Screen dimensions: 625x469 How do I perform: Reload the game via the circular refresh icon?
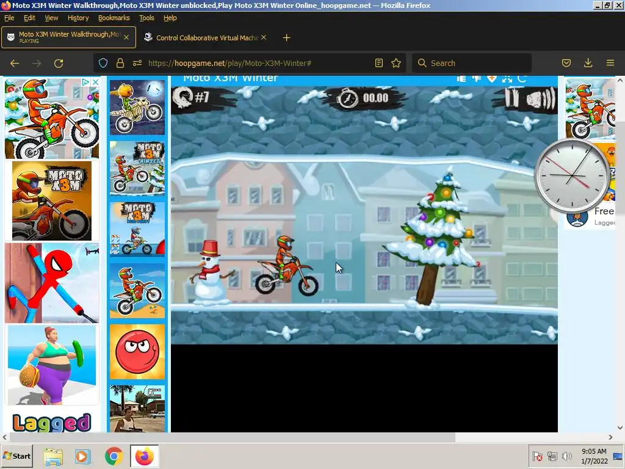(x=522, y=79)
